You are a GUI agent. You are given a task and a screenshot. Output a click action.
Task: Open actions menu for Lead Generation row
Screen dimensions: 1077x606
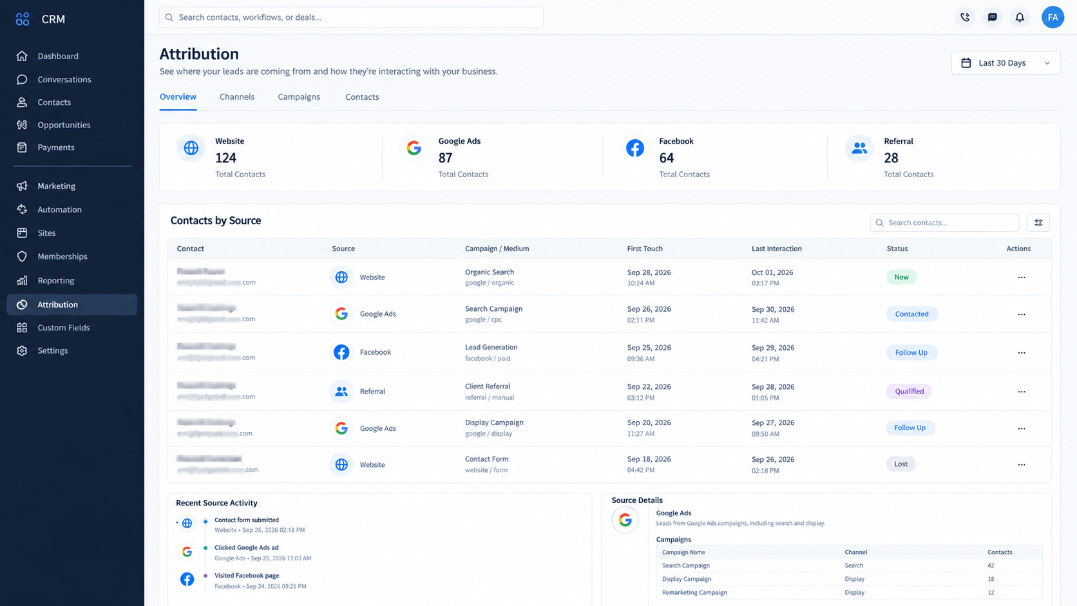(1022, 353)
